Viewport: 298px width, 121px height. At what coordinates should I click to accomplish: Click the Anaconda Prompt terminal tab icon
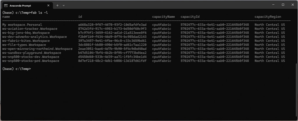(x=6, y=5)
